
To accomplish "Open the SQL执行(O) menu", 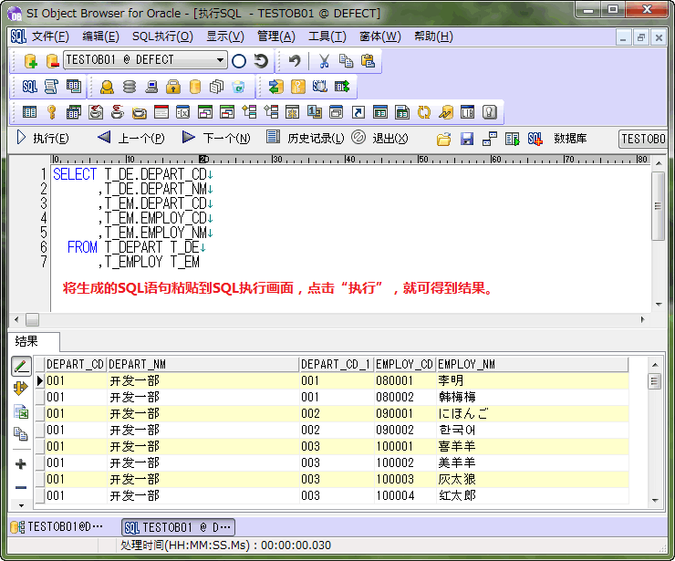I will click(162, 36).
